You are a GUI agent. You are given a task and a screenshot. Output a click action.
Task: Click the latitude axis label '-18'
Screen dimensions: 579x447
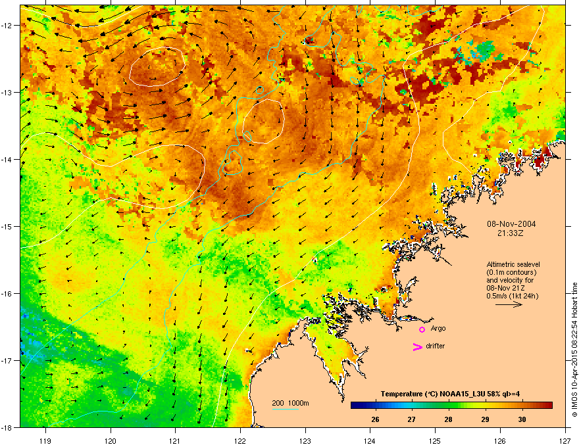click(7, 427)
